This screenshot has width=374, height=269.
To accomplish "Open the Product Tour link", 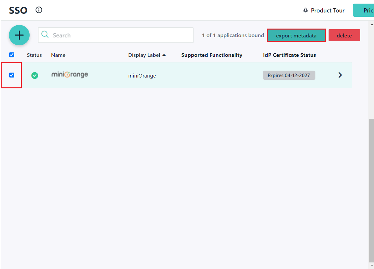I will 328,11.
